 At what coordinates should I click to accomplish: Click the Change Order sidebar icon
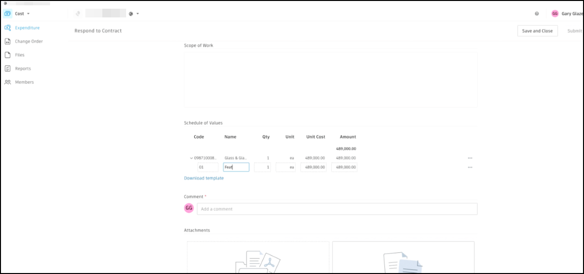[x=8, y=41]
